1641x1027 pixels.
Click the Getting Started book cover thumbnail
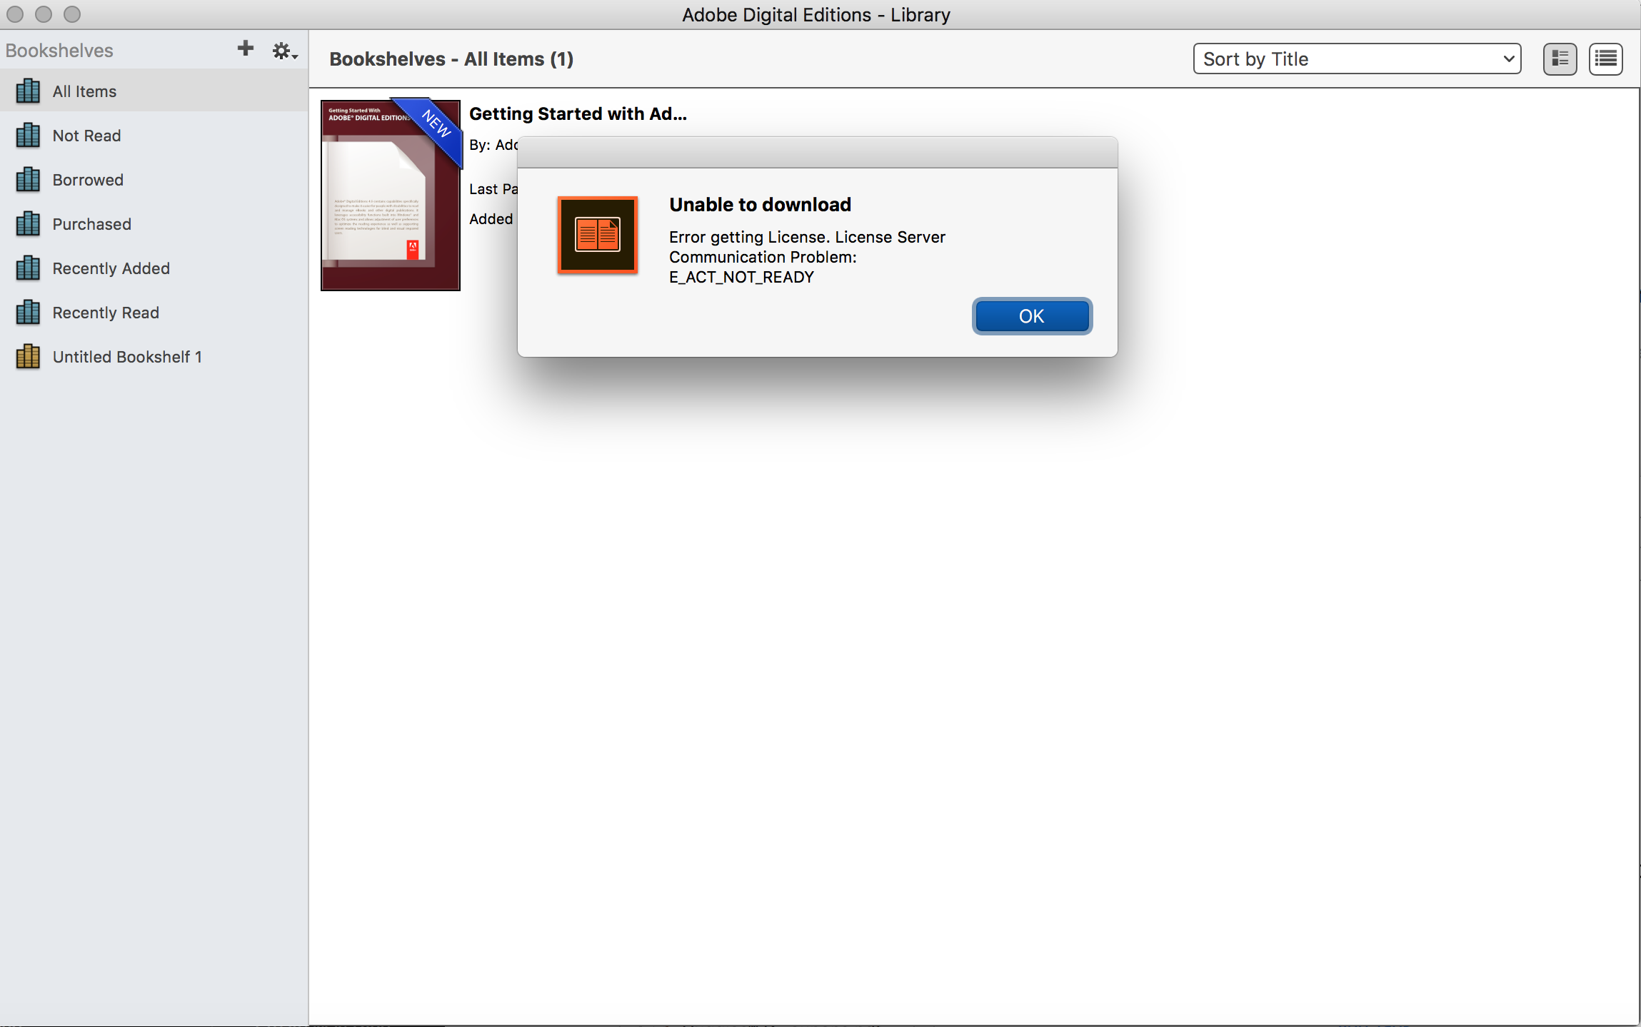coord(391,195)
